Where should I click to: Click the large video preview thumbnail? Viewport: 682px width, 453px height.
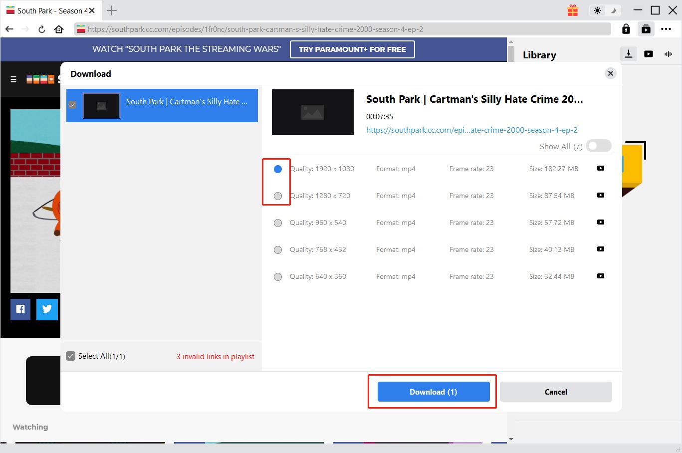[313, 112]
